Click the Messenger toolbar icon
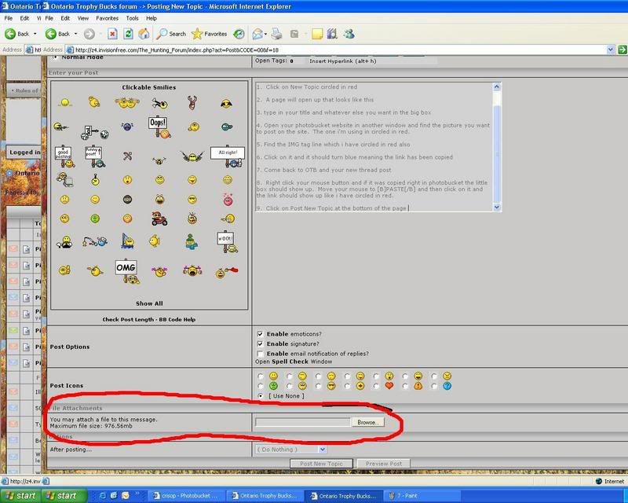This screenshot has height=503, width=628. [349, 34]
